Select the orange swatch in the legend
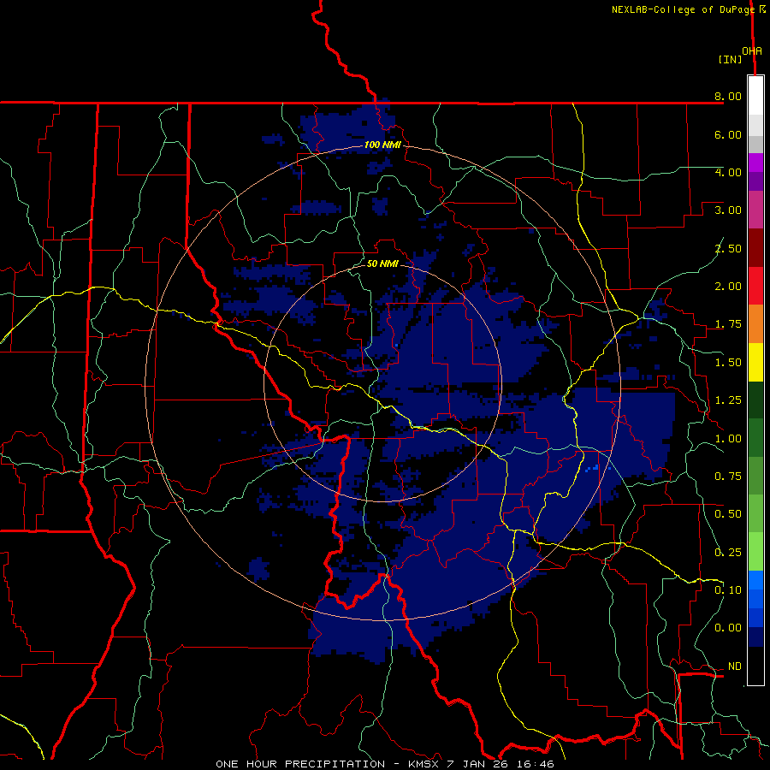770x770 pixels. click(x=755, y=323)
